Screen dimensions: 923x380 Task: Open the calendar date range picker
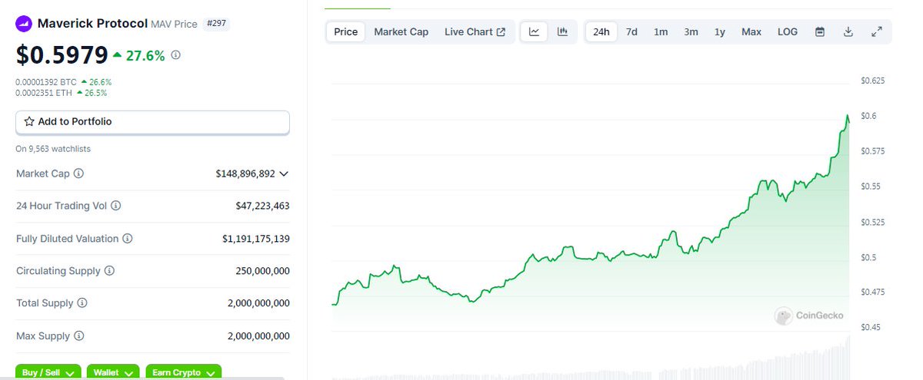[820, 31]
